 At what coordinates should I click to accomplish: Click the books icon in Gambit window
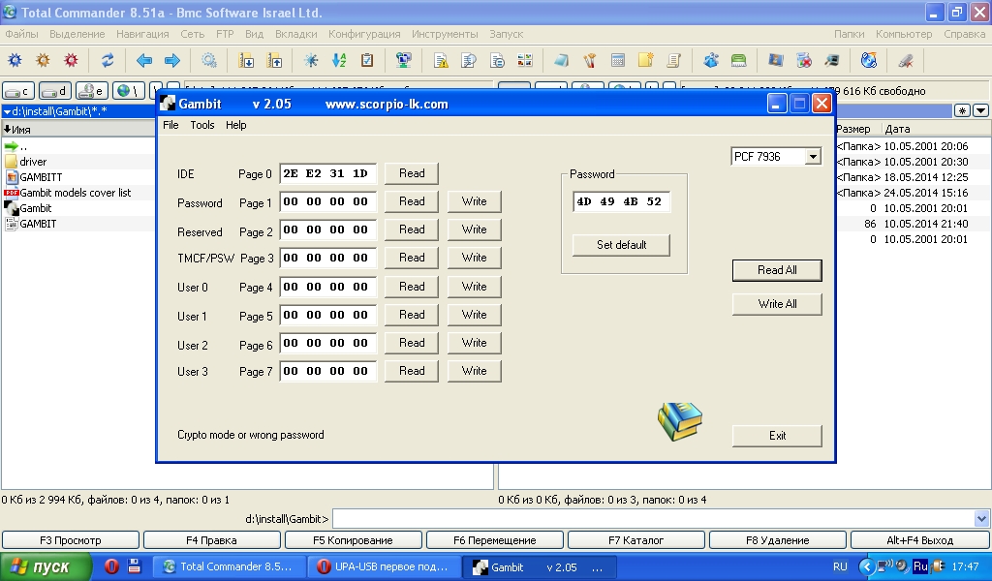tap(679, 421)
